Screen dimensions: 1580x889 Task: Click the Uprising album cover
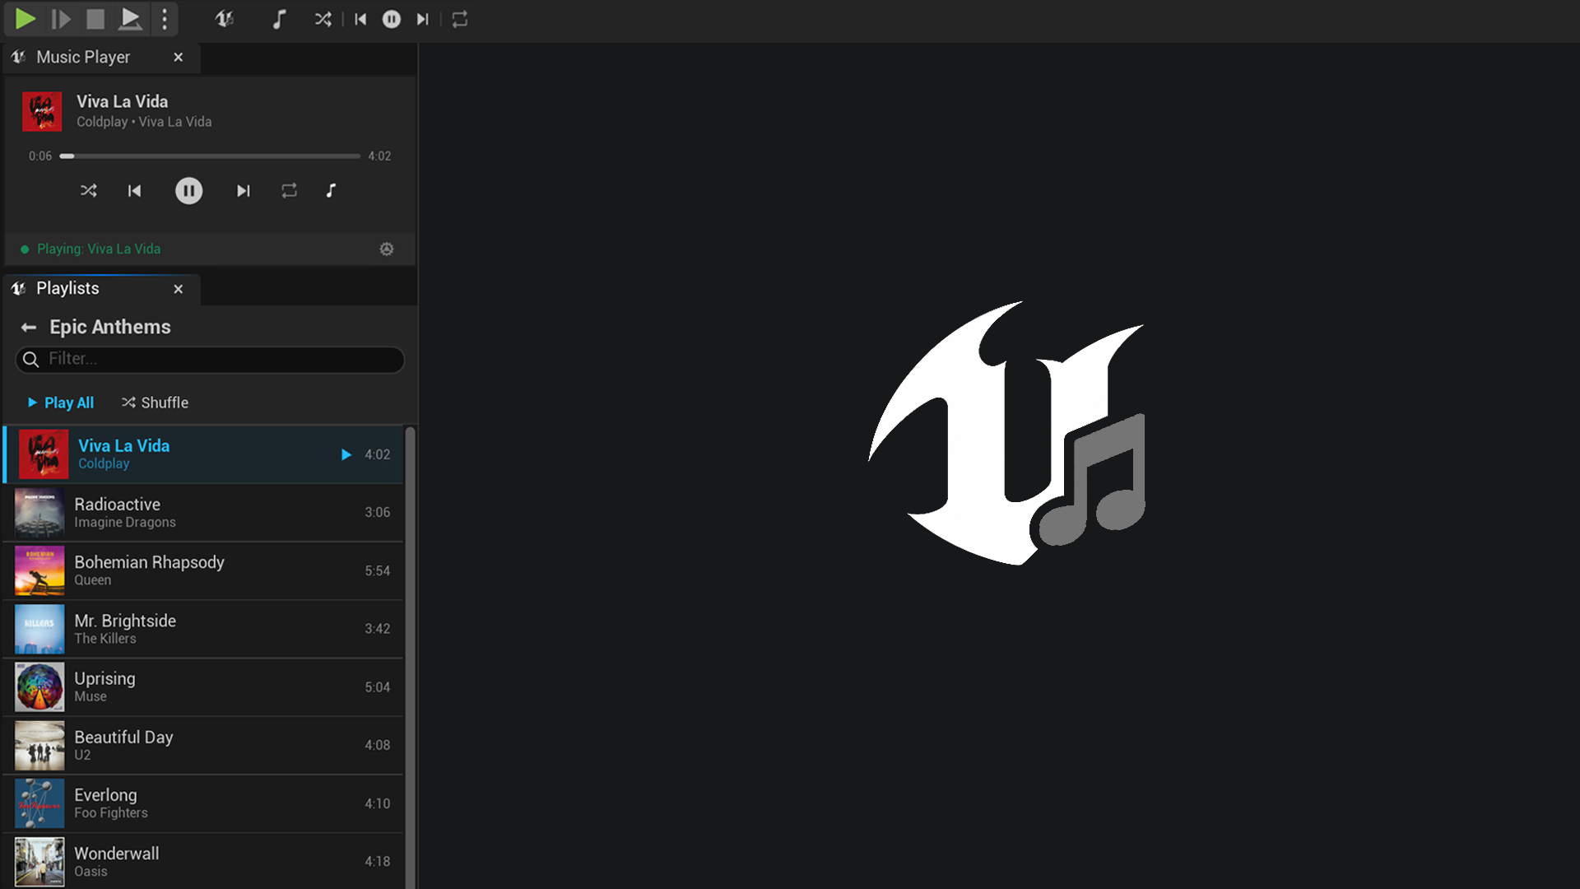39,687
